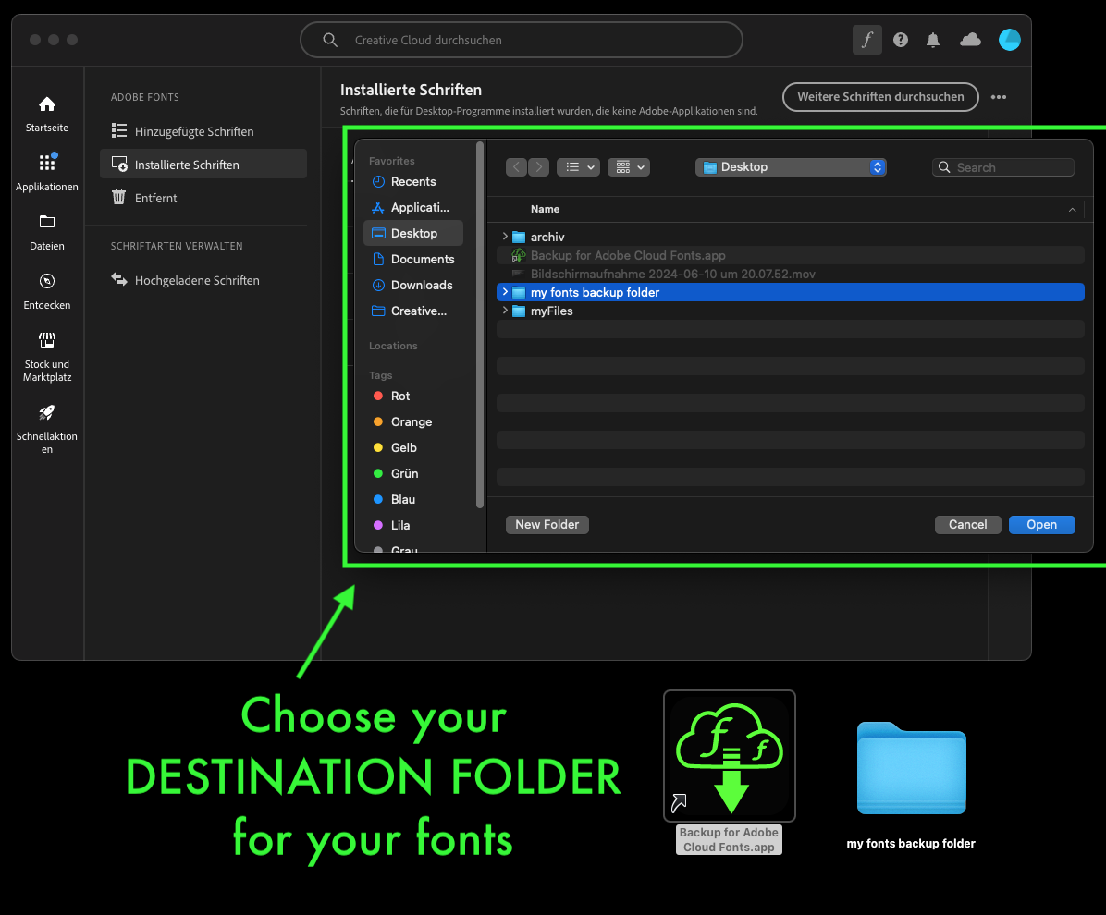The height and width of the screenshot is (915, 1106).
Task: Select the archiv folder row
Action: [790, 237]
